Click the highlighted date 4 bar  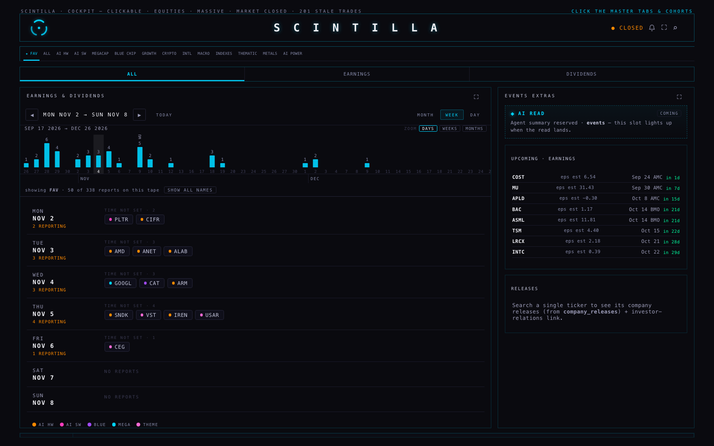click(x=99, y=161)
